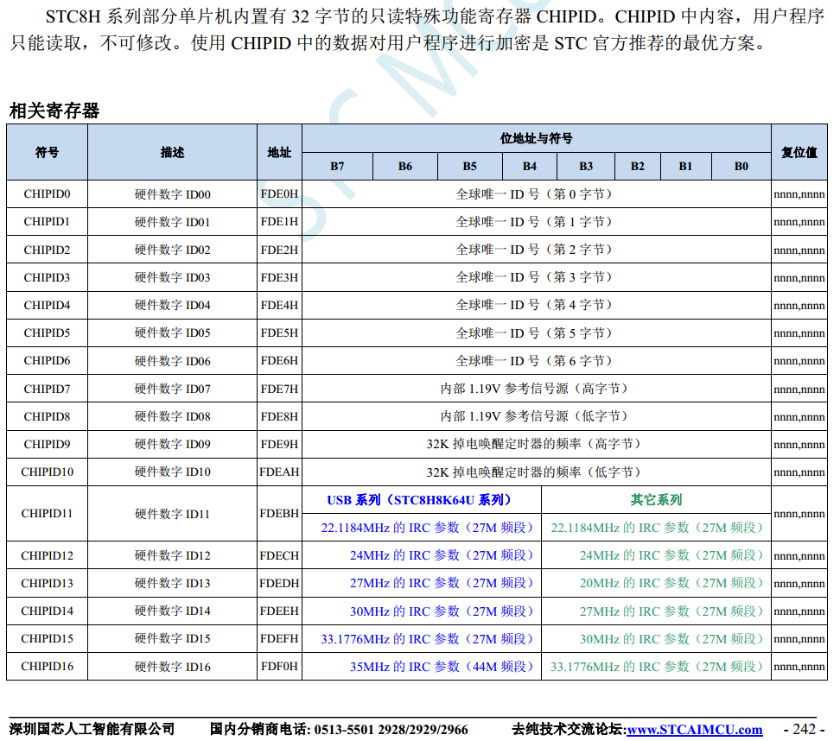
Task: Click the 深圳国芯人工智能有限公司 footer text
Action: pos(92,730)
